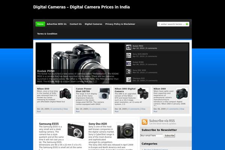225x150 pixels.
Task: Click the Subscribe newsletter button
Action: pos(169,135)
